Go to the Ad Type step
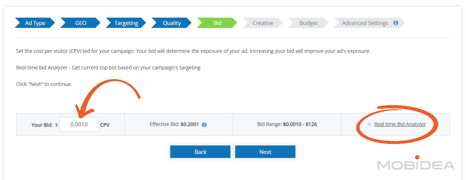 [x=35, y=23]
